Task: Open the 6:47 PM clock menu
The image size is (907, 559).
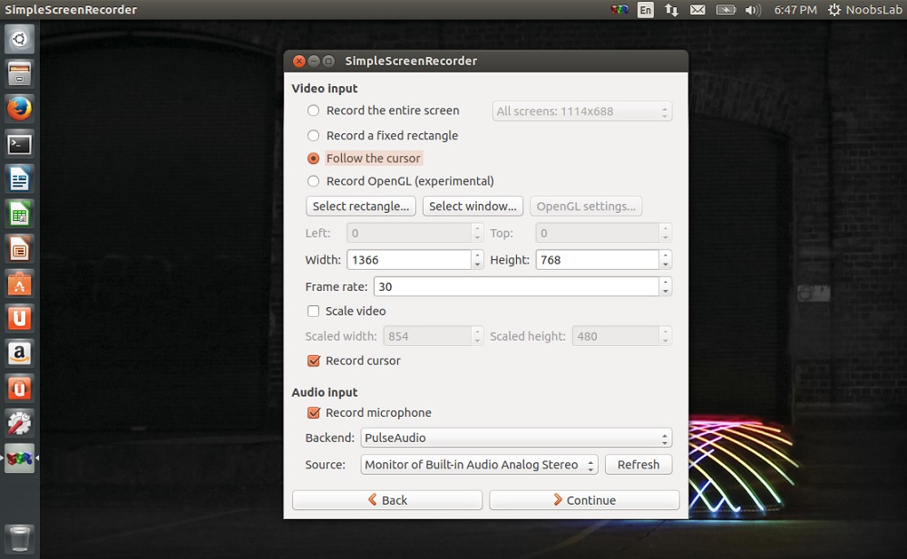Action: 795,10
